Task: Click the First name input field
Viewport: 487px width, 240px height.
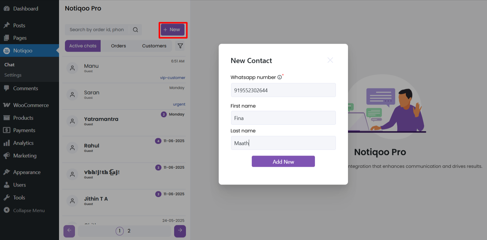Action: point(283,118)
